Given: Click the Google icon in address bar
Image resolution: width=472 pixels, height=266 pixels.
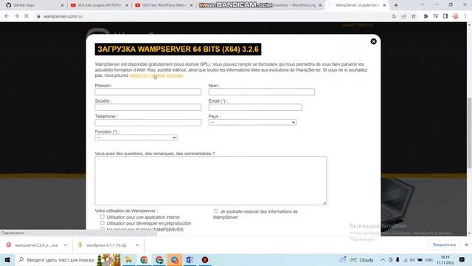Looking at the screenshot, I should 394,16.
